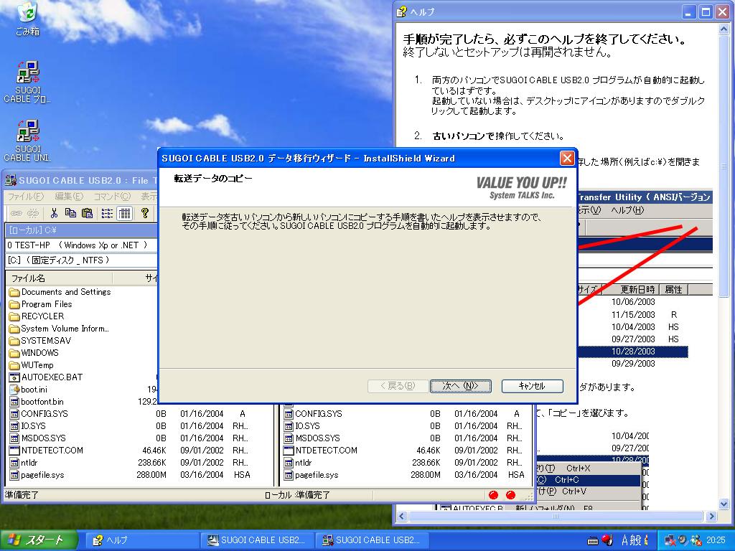Select the Program Files folder
Image resolution: width=735 pixels, height=551 pixels.
[41, 304]
